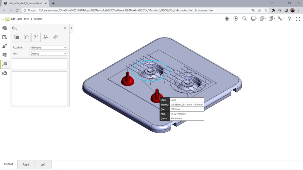Click the help question mark icon

pos(289,19)
